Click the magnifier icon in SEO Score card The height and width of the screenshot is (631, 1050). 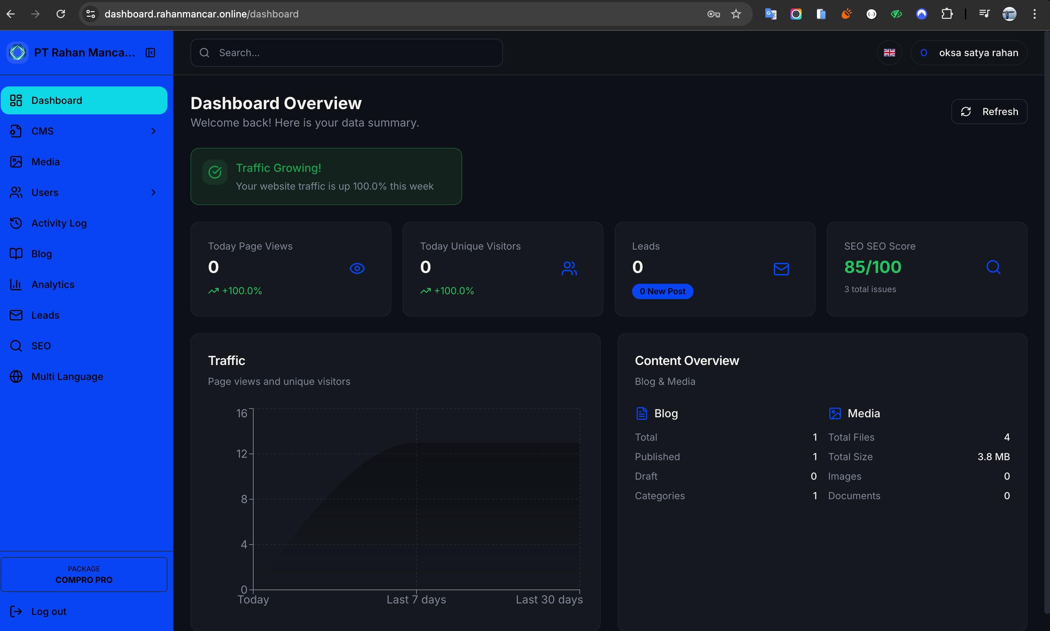993,267
